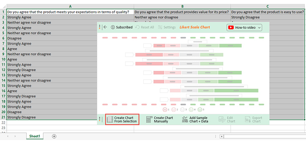Click the Export Chart download icon
The image size is (306, 144).
[248, 119]
